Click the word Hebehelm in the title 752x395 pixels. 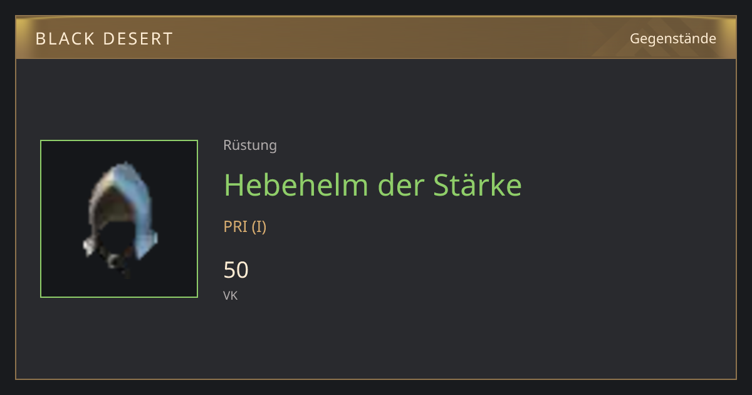296,185
